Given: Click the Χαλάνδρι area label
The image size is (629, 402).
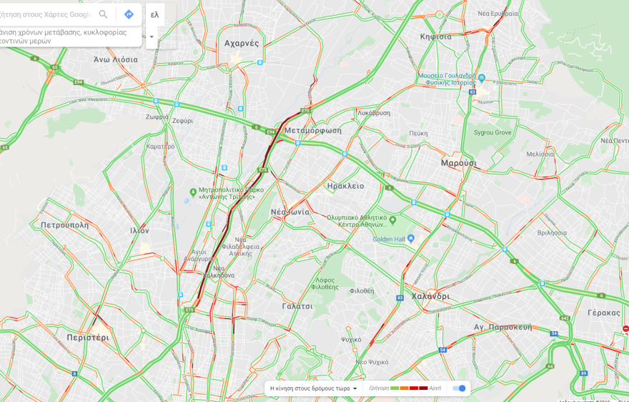Looking at the screenshot, I should [430, 296].
